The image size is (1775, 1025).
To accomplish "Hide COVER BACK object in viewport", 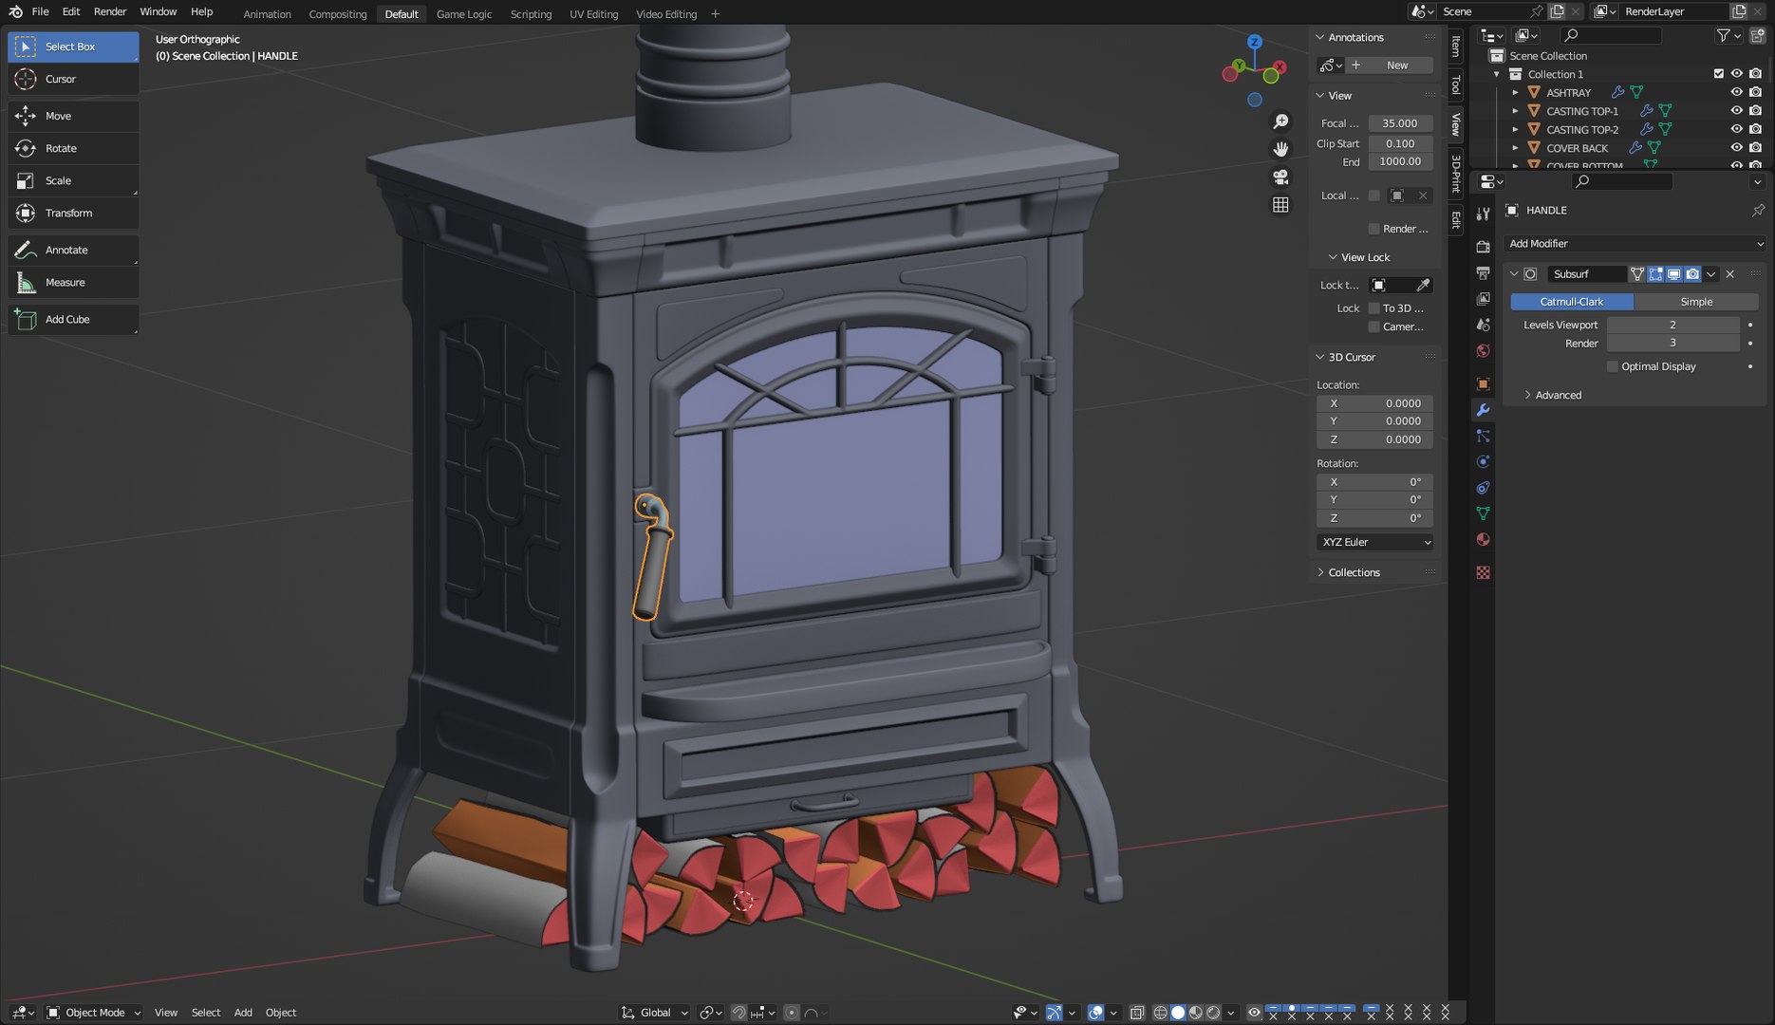I will pos(1736,147).
